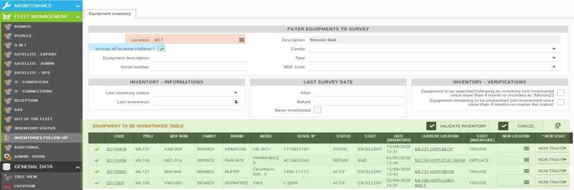Click the Inventories Follow-up gear icon
Screen dimensions: 574x190
click(x=7, y=138)
